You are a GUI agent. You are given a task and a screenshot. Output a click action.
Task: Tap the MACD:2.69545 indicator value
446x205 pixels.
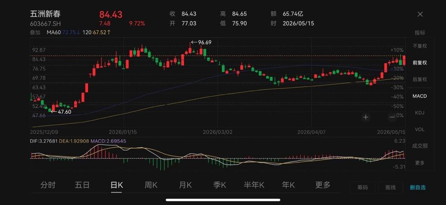pos(108,141)
